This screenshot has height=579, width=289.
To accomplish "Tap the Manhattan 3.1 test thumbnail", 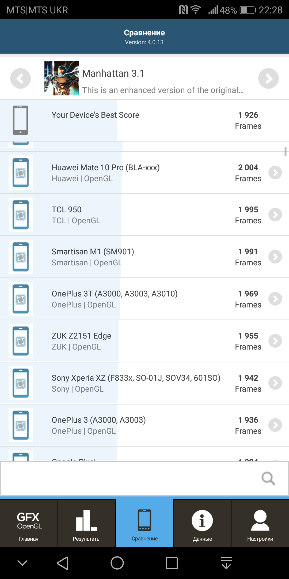I will coord(62,78).
